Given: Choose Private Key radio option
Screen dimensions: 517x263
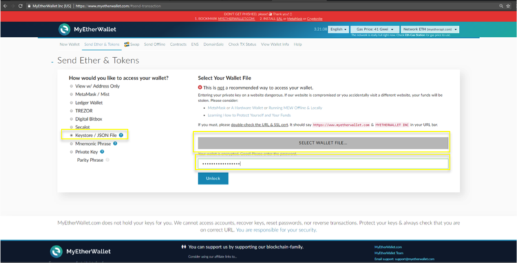Looking at the screenshot, I should tap(71, 152).
